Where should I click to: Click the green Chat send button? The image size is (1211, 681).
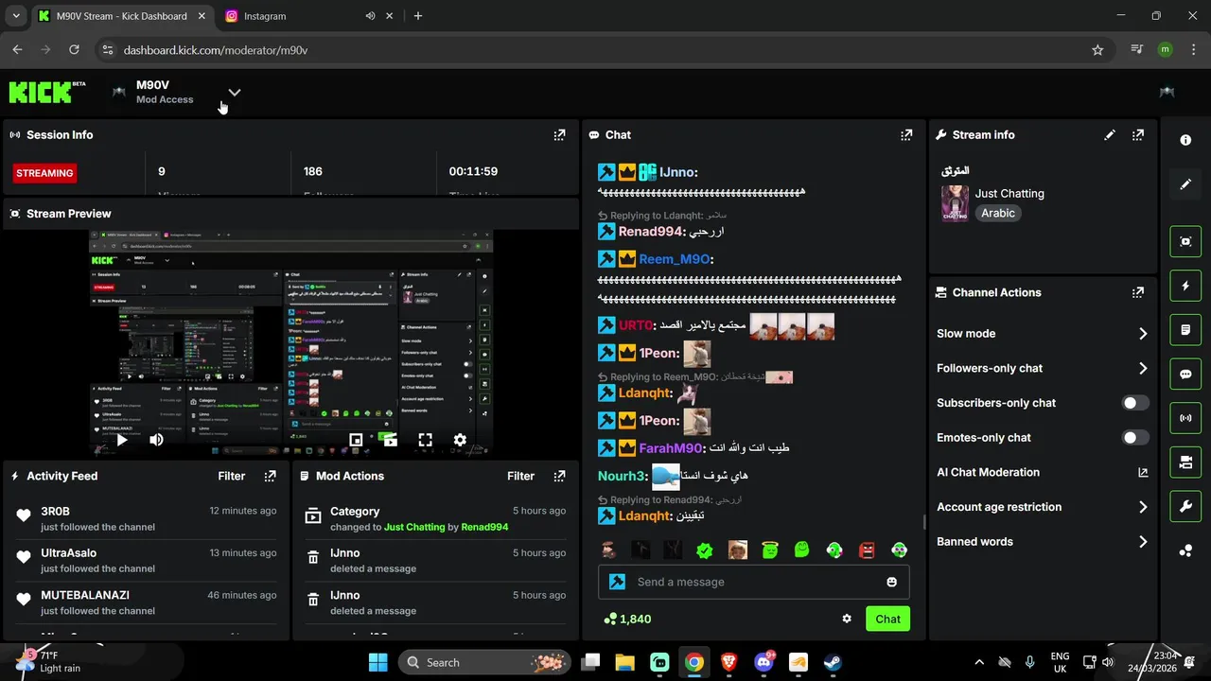887,619
